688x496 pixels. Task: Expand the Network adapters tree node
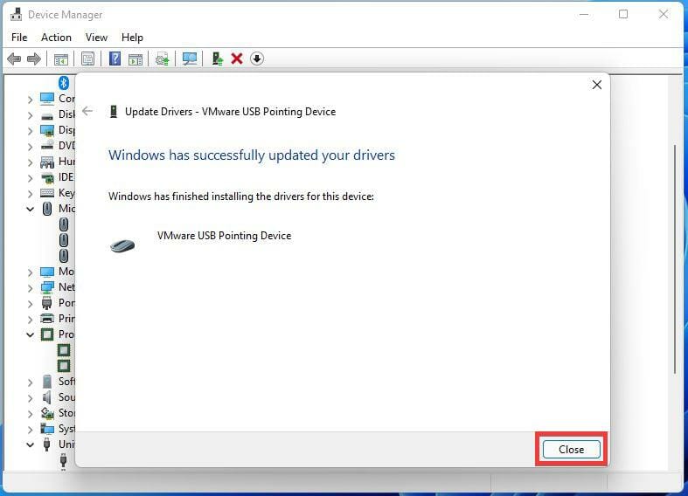[x=30, y=288]
